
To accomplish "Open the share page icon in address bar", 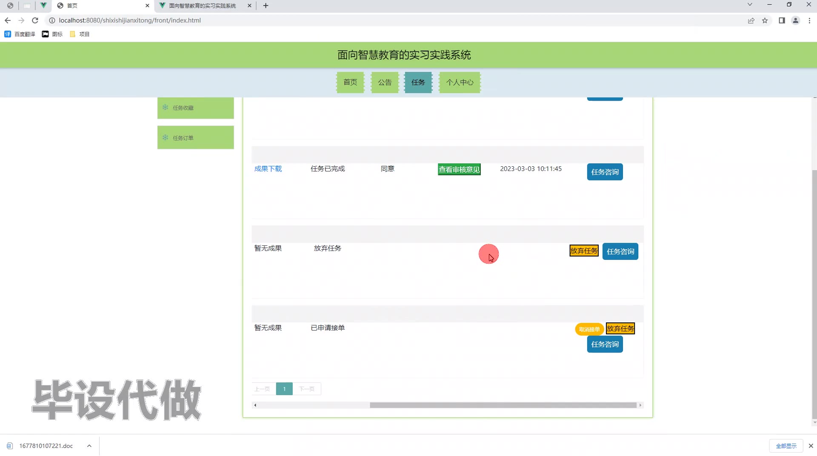I will click(751, 20).
